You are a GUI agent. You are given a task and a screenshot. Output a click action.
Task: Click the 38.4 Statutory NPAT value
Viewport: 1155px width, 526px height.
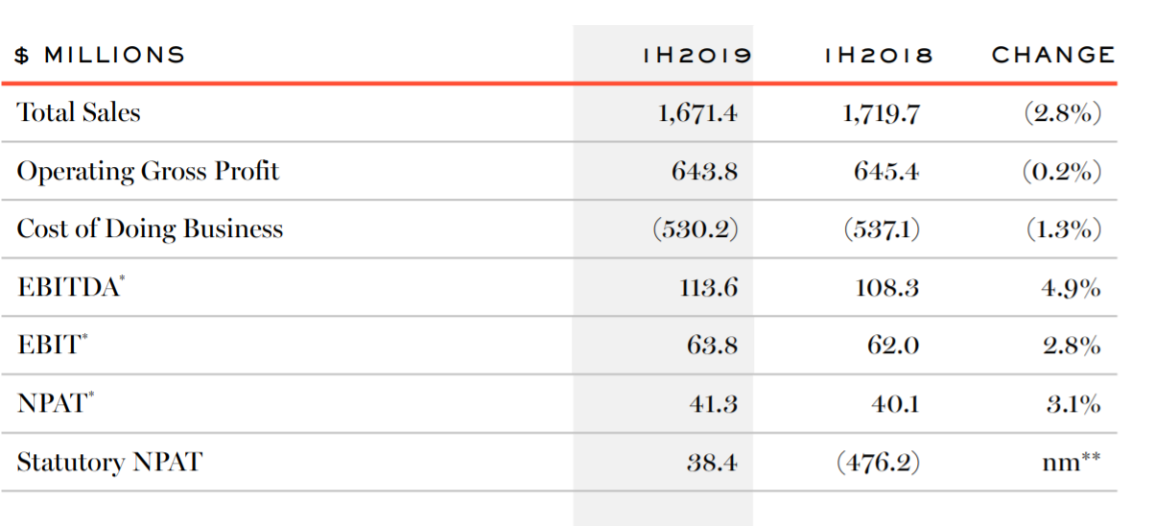click(x=713, y=463)
